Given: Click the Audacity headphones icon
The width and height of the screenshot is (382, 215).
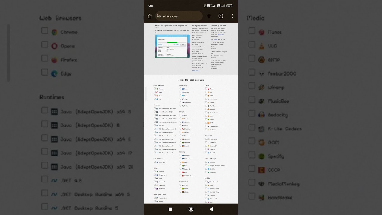Looking at the screenshot, I should pos(209,109).
